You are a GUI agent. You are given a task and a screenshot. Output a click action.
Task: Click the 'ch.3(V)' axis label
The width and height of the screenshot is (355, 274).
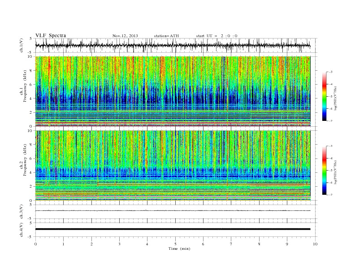22,212
